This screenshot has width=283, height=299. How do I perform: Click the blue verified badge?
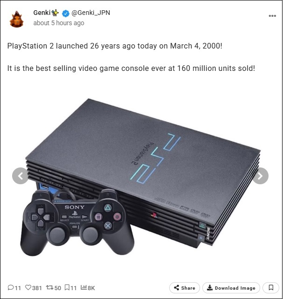[66, 13]
